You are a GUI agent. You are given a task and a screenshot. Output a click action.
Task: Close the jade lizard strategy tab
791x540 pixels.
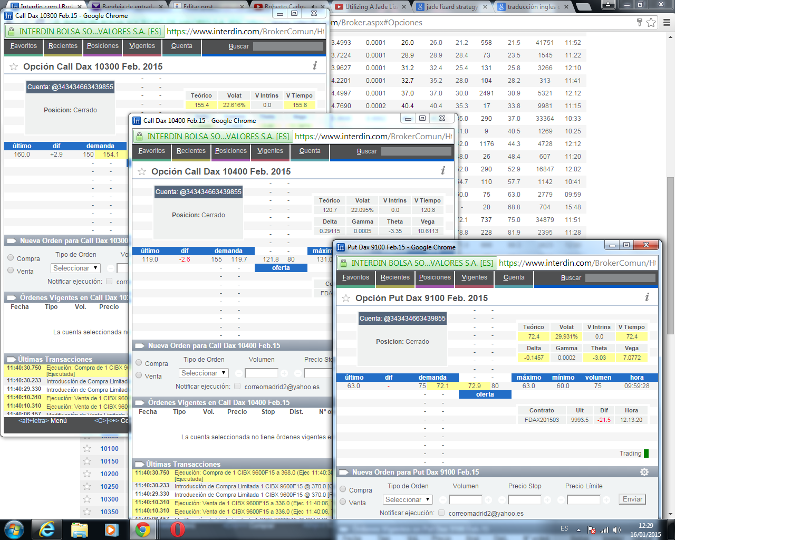(x=485, y=7)
